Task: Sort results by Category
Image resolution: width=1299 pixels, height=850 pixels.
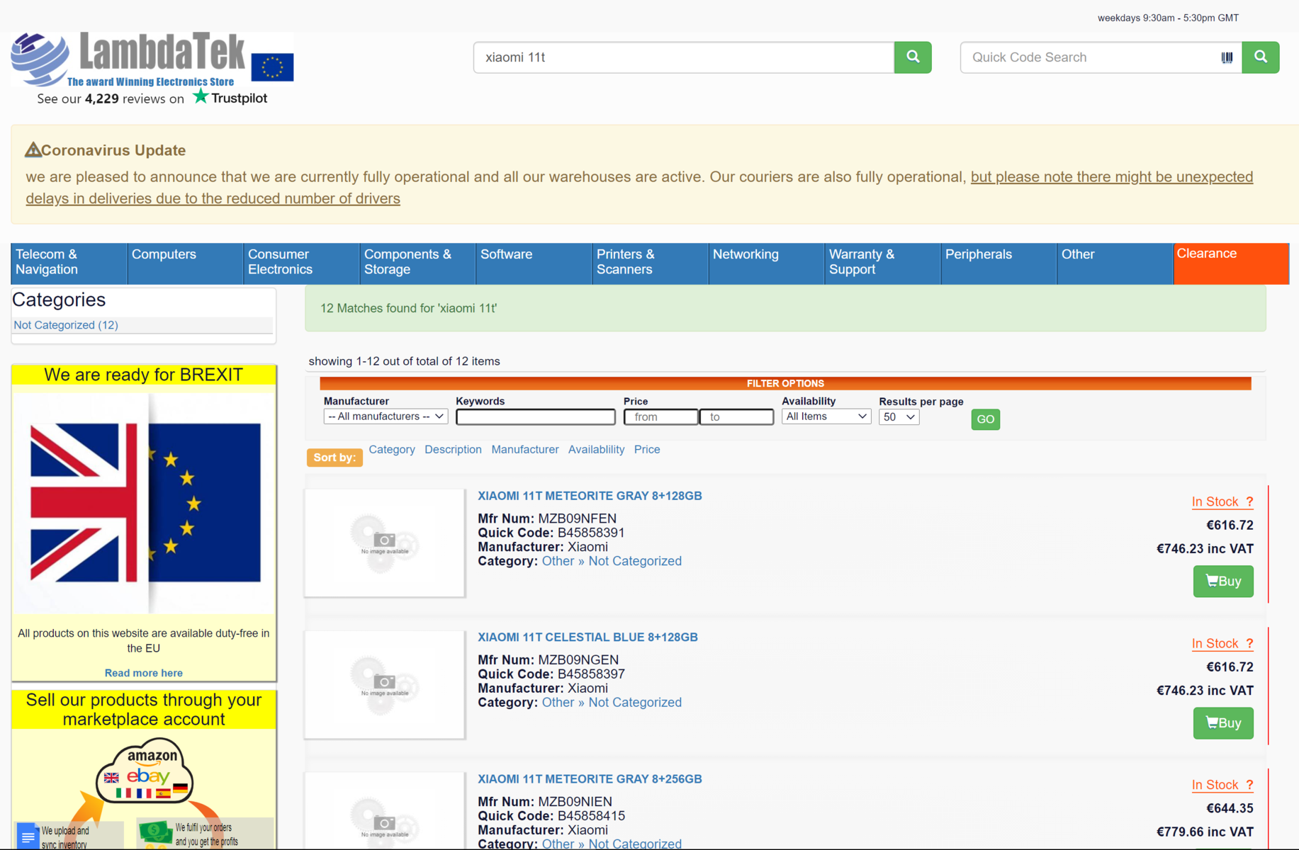Action: click(x=392, y=449)
